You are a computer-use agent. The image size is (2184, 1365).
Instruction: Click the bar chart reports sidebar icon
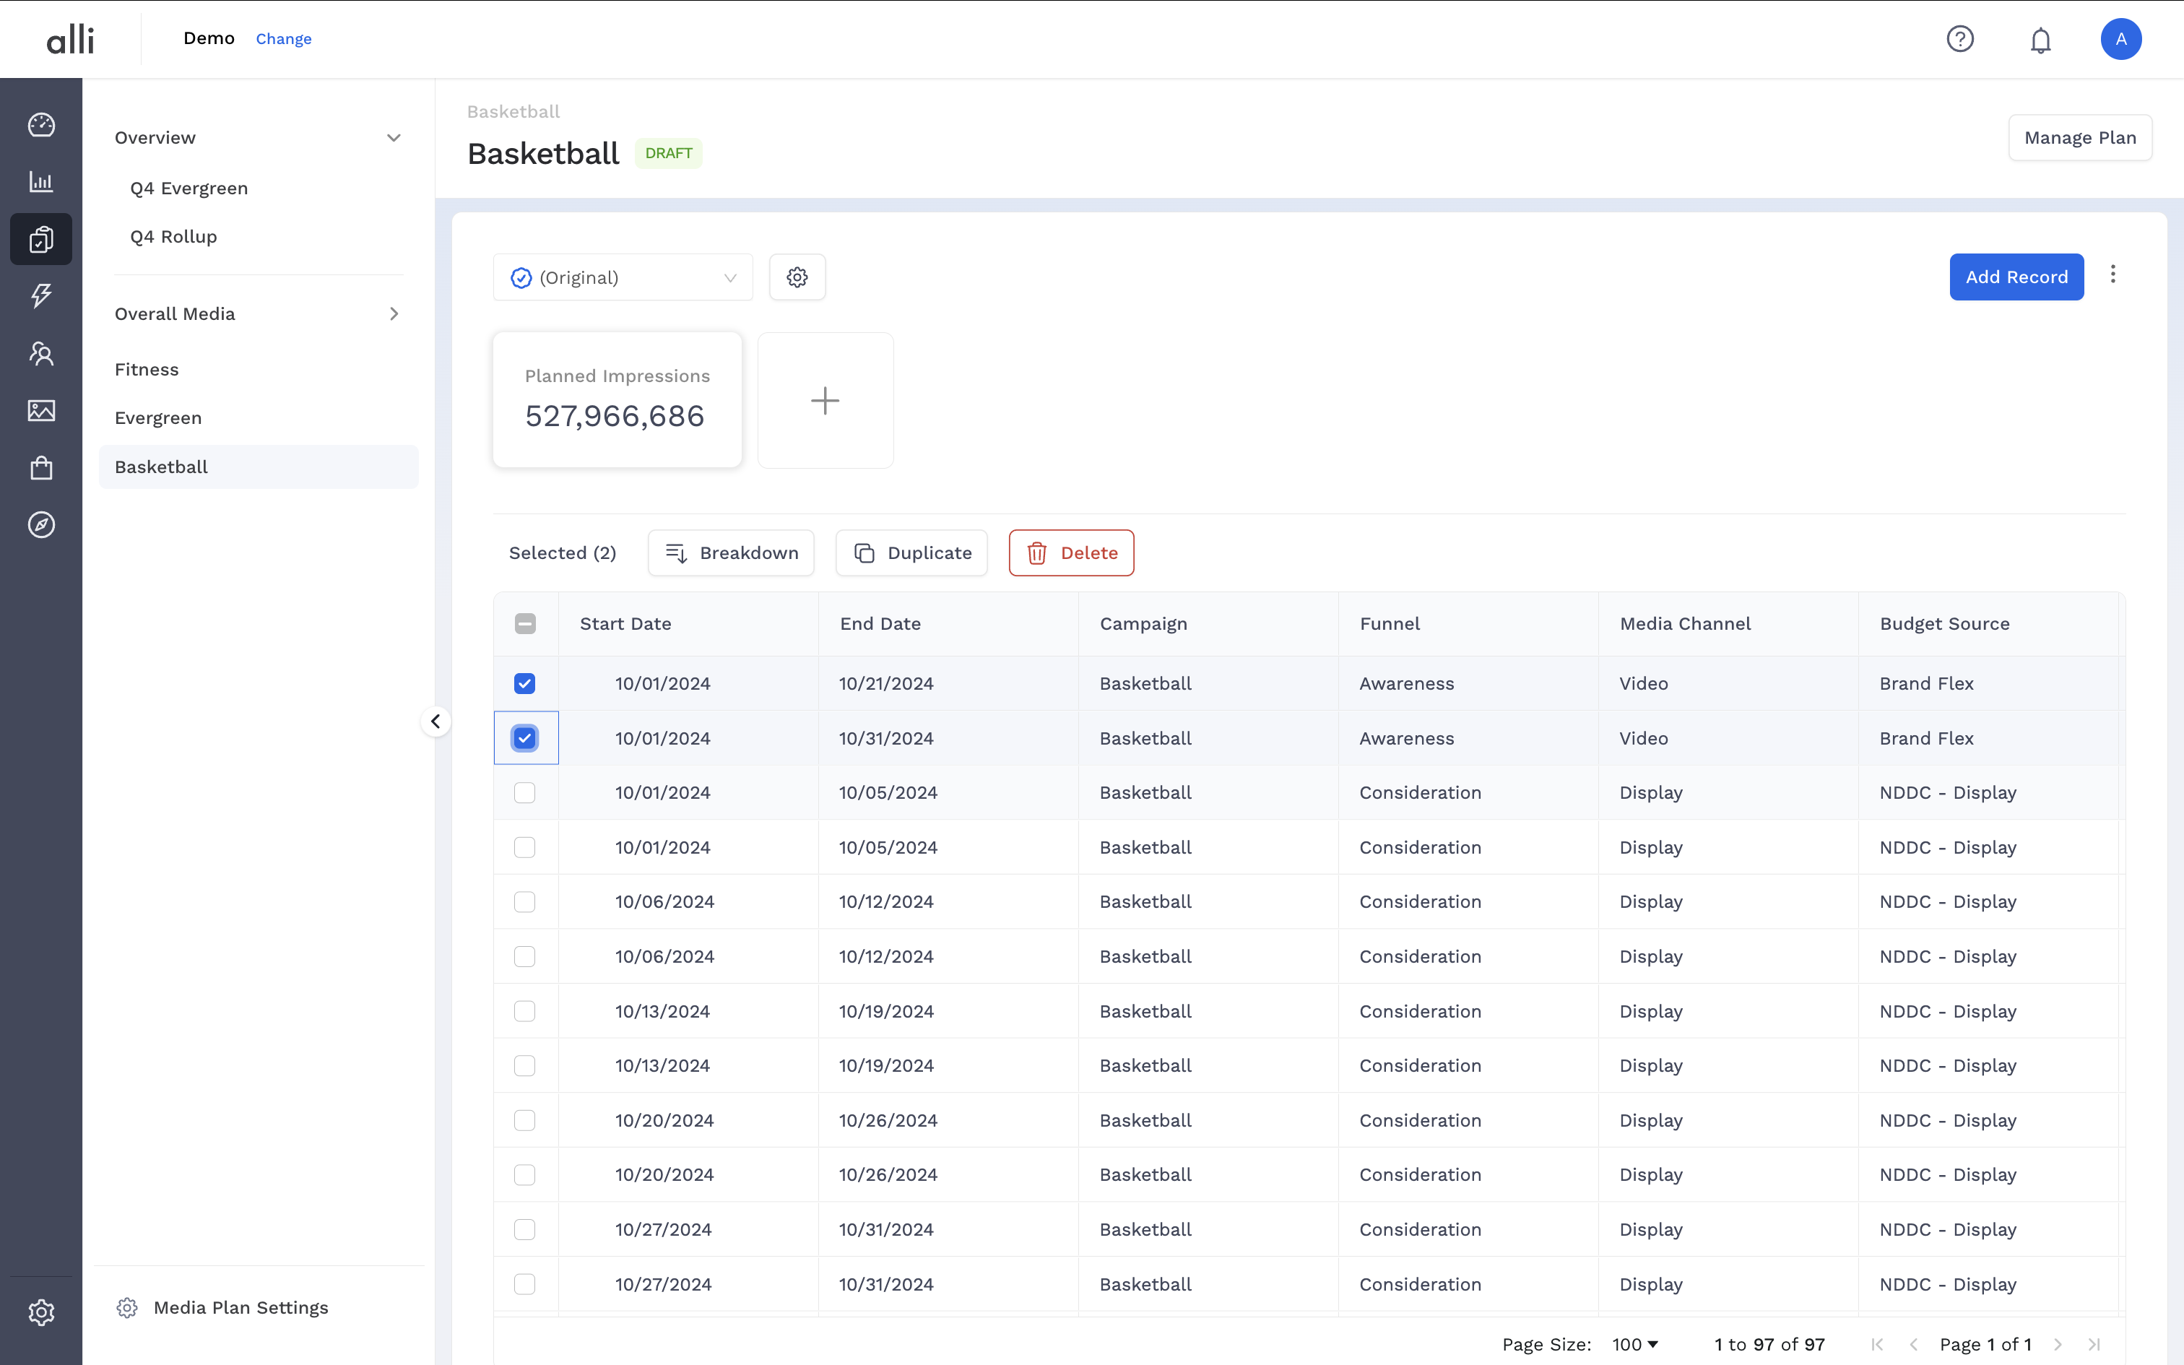point(41,181)
